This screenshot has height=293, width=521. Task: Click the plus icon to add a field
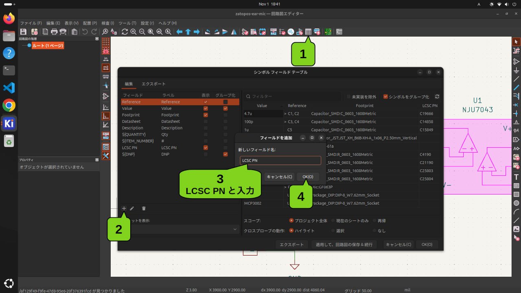(124, 208)
